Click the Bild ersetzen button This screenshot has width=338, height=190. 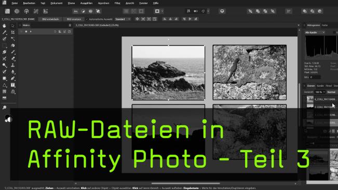click(x=74, y=19)
